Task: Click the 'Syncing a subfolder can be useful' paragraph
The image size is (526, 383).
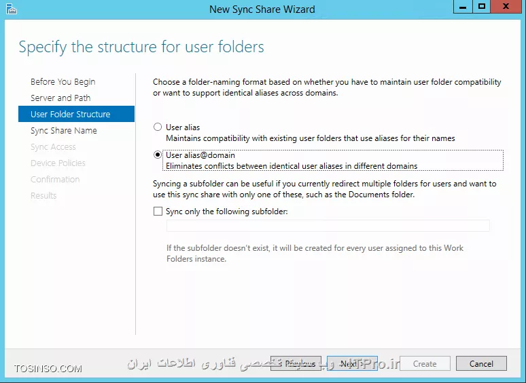Action: (x=324, y=189)
